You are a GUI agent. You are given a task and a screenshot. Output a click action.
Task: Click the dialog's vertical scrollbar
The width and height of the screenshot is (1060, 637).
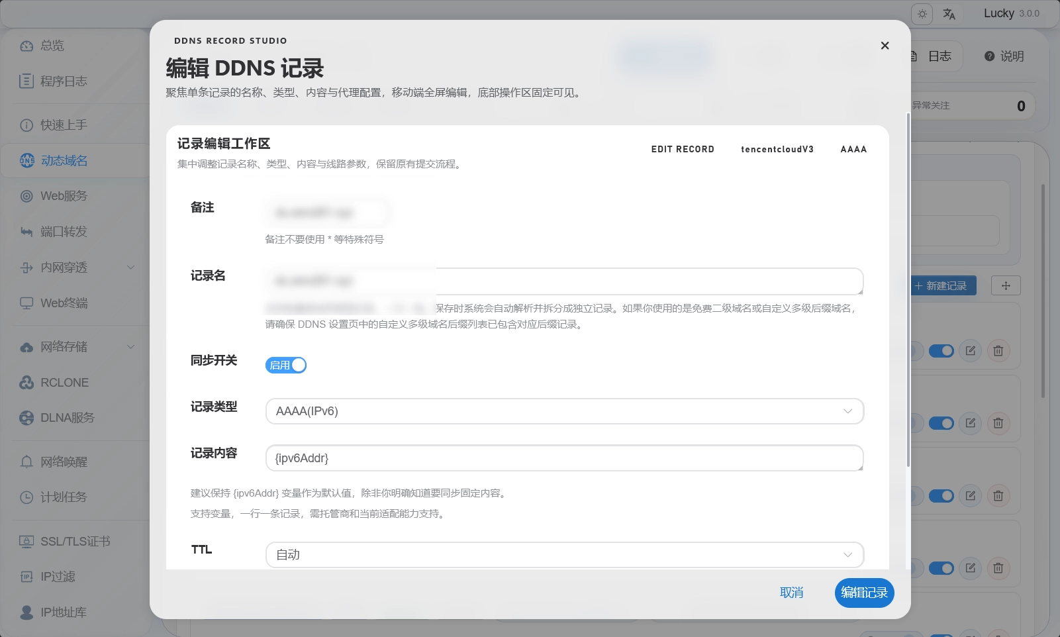pyautogui.click(x=908, y=290)
